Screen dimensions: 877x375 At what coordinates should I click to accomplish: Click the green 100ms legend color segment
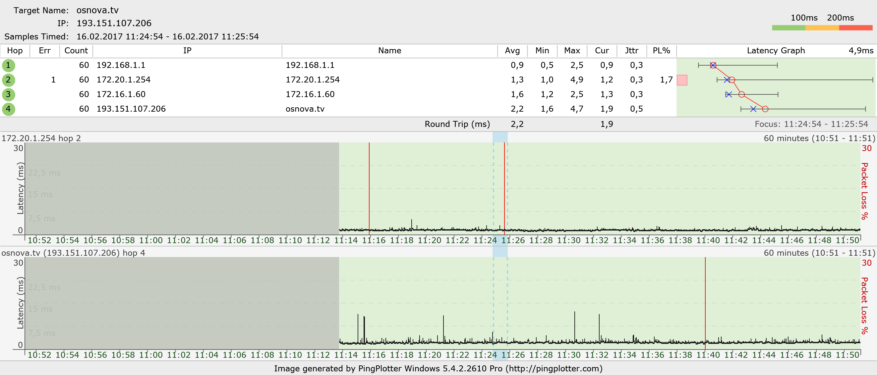pos(789,28)
